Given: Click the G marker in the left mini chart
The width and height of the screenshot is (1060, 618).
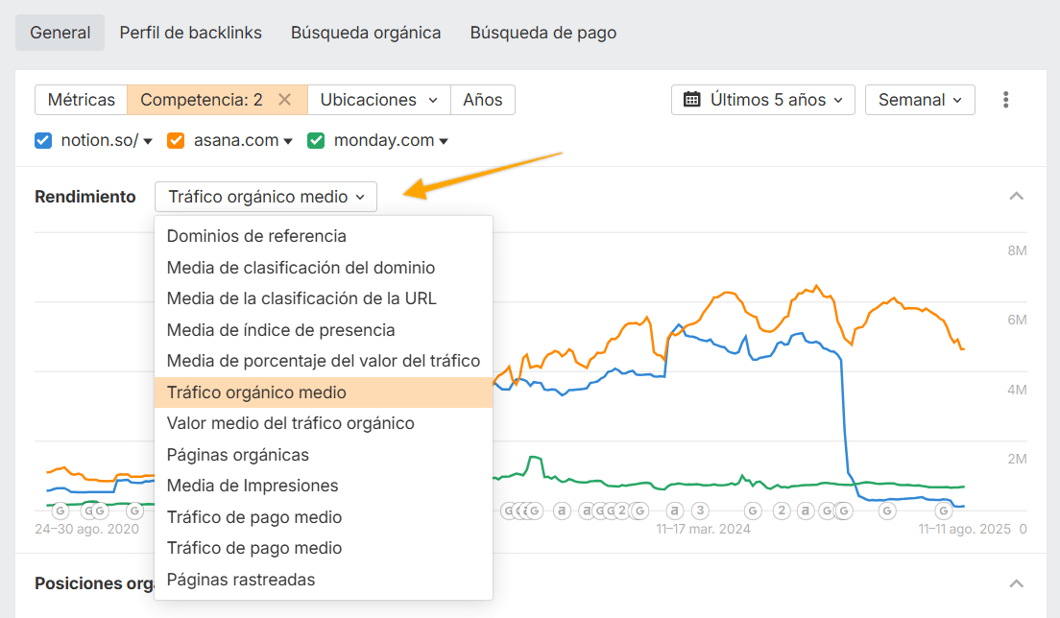Looking at the screenshot, I should [60, 511].
